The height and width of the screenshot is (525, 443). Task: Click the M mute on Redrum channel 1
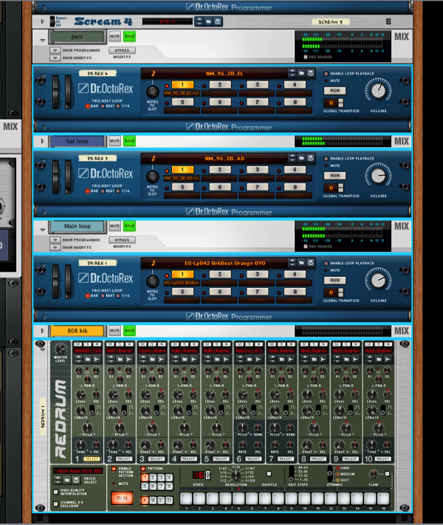point(78,344)
